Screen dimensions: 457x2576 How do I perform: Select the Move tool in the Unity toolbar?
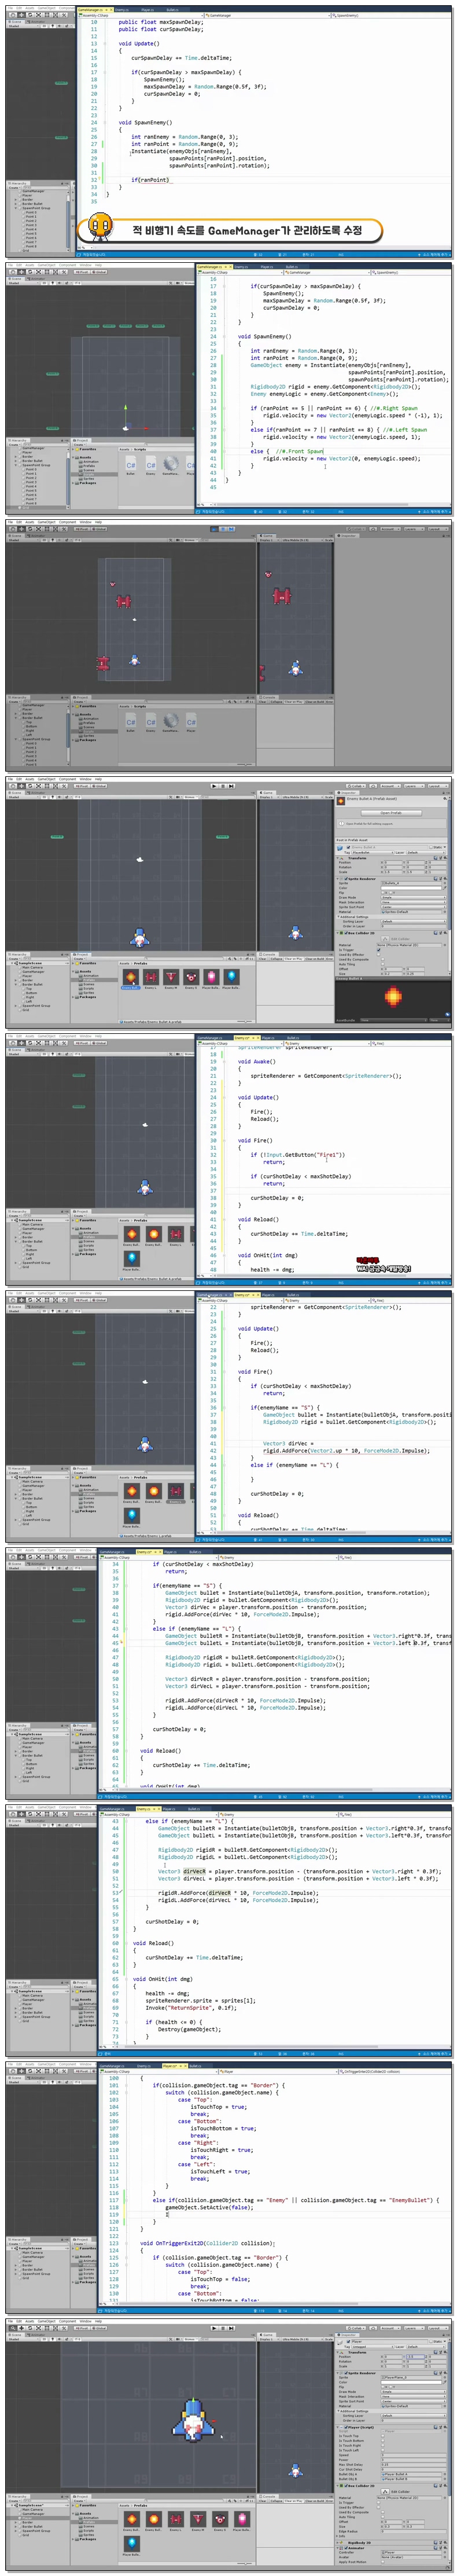pos(20,786)
